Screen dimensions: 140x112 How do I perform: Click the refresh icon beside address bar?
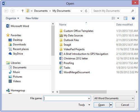(86, 11)
